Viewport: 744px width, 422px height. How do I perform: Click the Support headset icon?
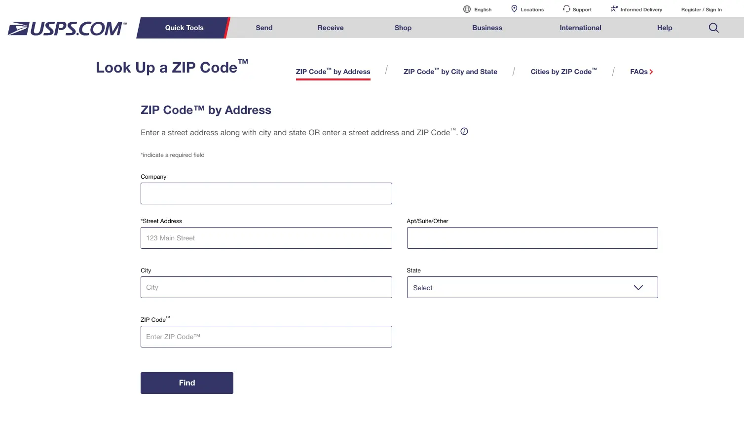point(566,9)
